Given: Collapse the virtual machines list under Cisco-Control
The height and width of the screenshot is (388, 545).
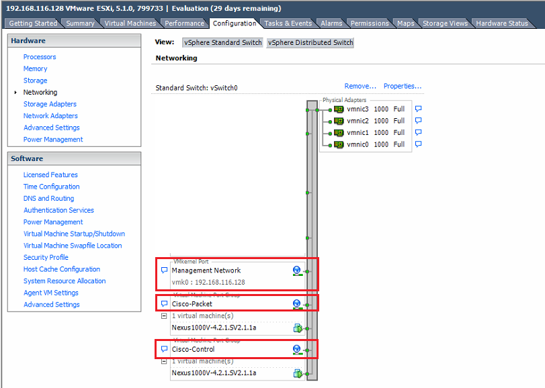Looking at the screenshot, I should 164,362.
